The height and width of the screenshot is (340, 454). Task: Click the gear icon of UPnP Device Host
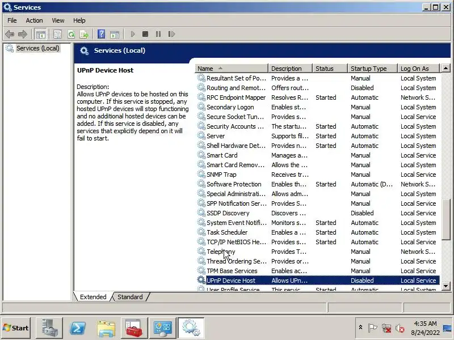[x=201, y=280]
